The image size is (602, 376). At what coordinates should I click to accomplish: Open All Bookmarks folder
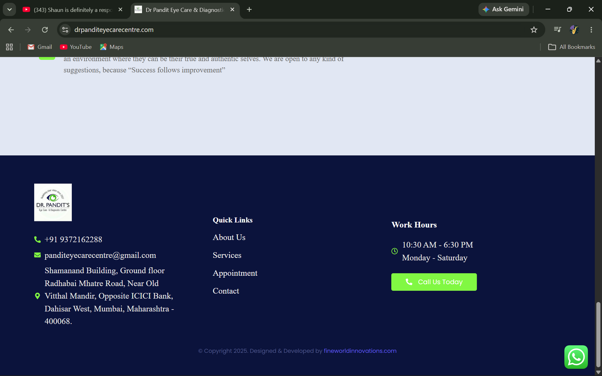(572, 47)
